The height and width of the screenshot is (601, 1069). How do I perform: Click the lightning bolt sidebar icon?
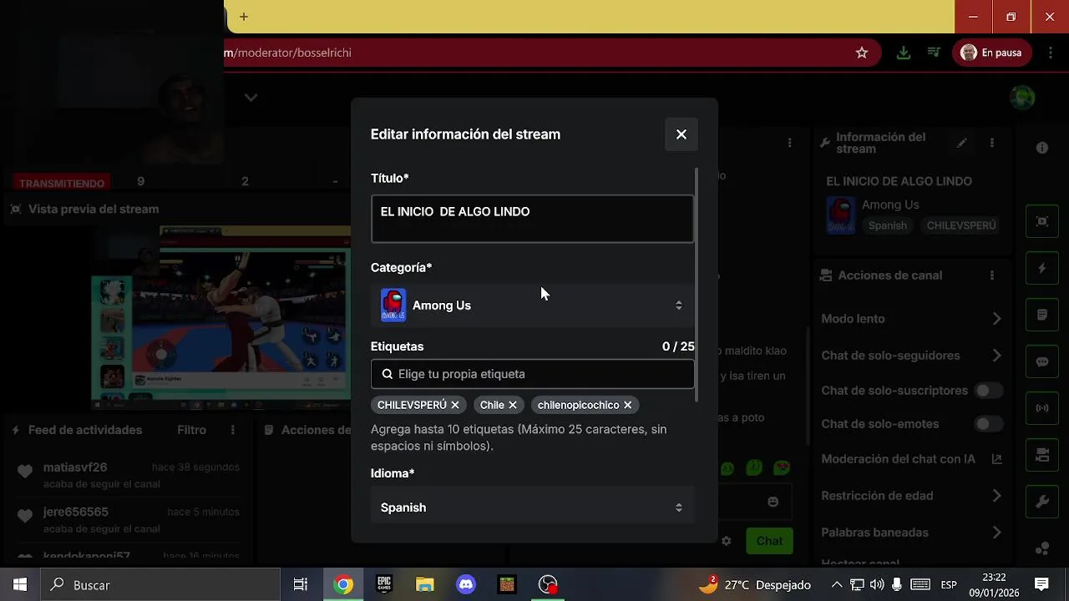click(1042, 268)
